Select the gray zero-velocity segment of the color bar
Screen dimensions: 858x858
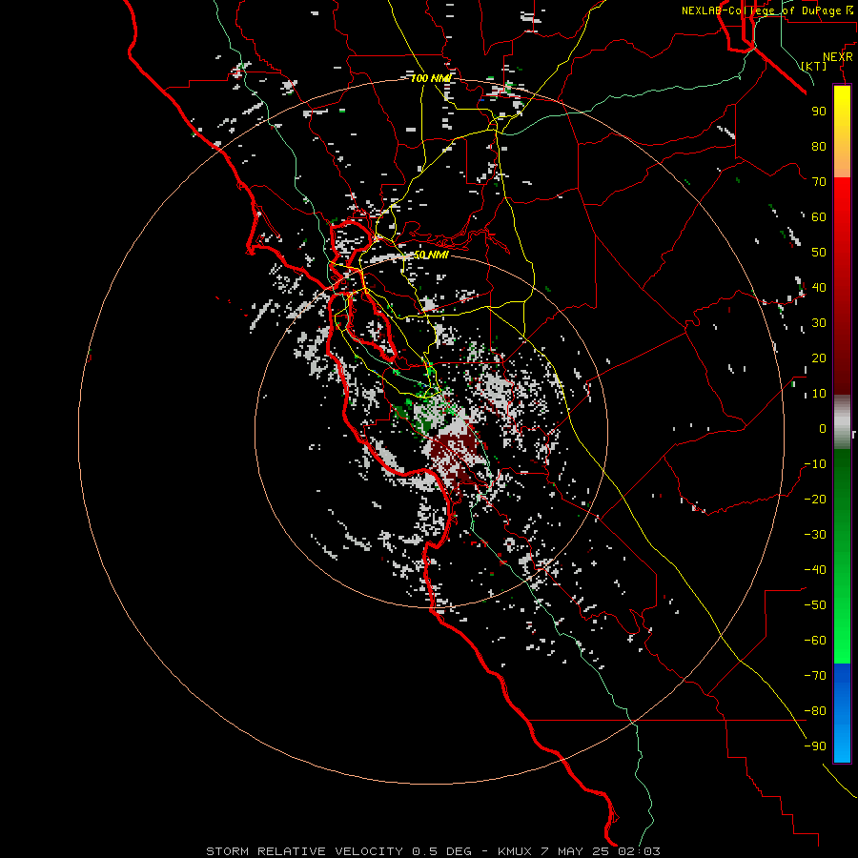point(842,422)
